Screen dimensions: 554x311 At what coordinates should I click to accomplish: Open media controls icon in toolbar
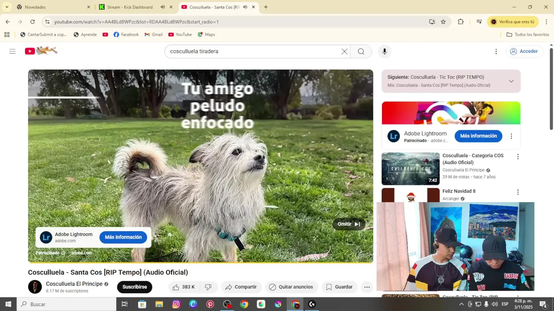479,22
